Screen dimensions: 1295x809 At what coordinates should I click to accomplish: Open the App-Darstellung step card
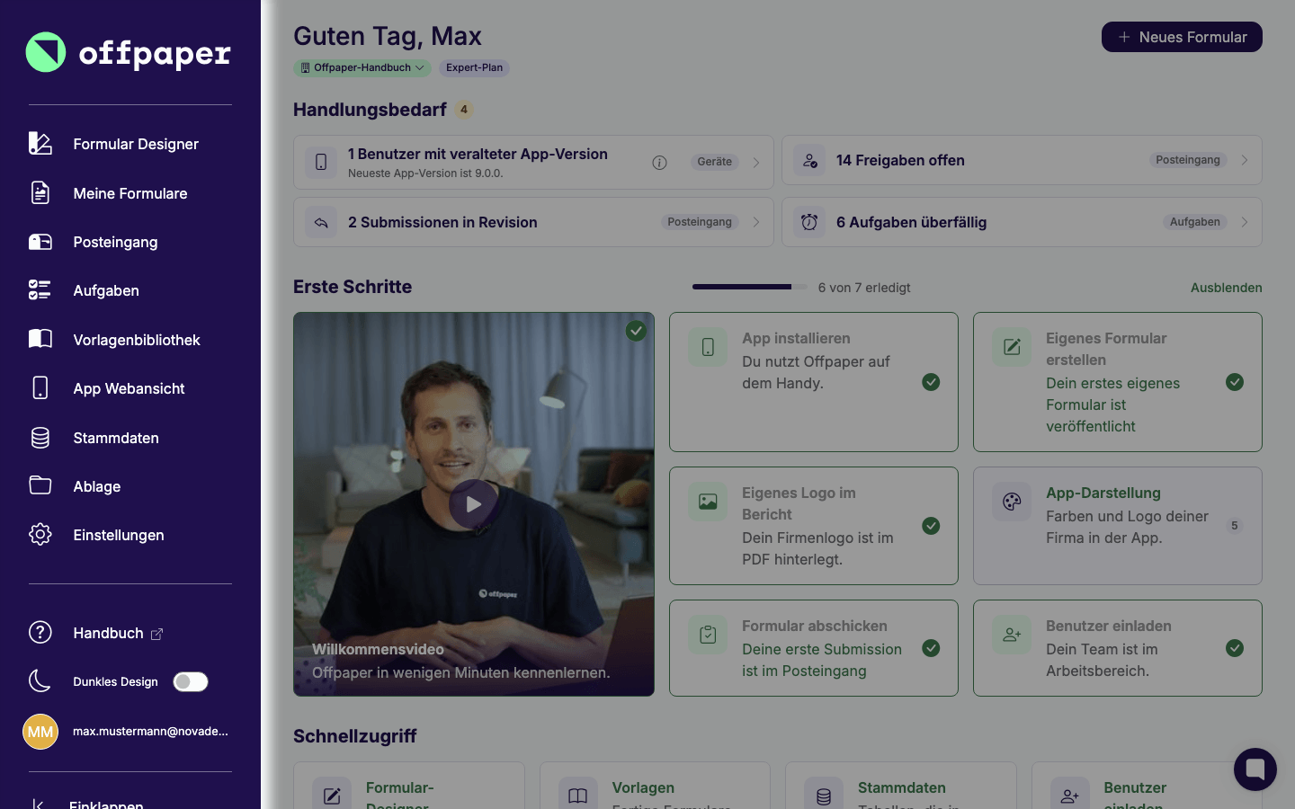click(1117, 526)
